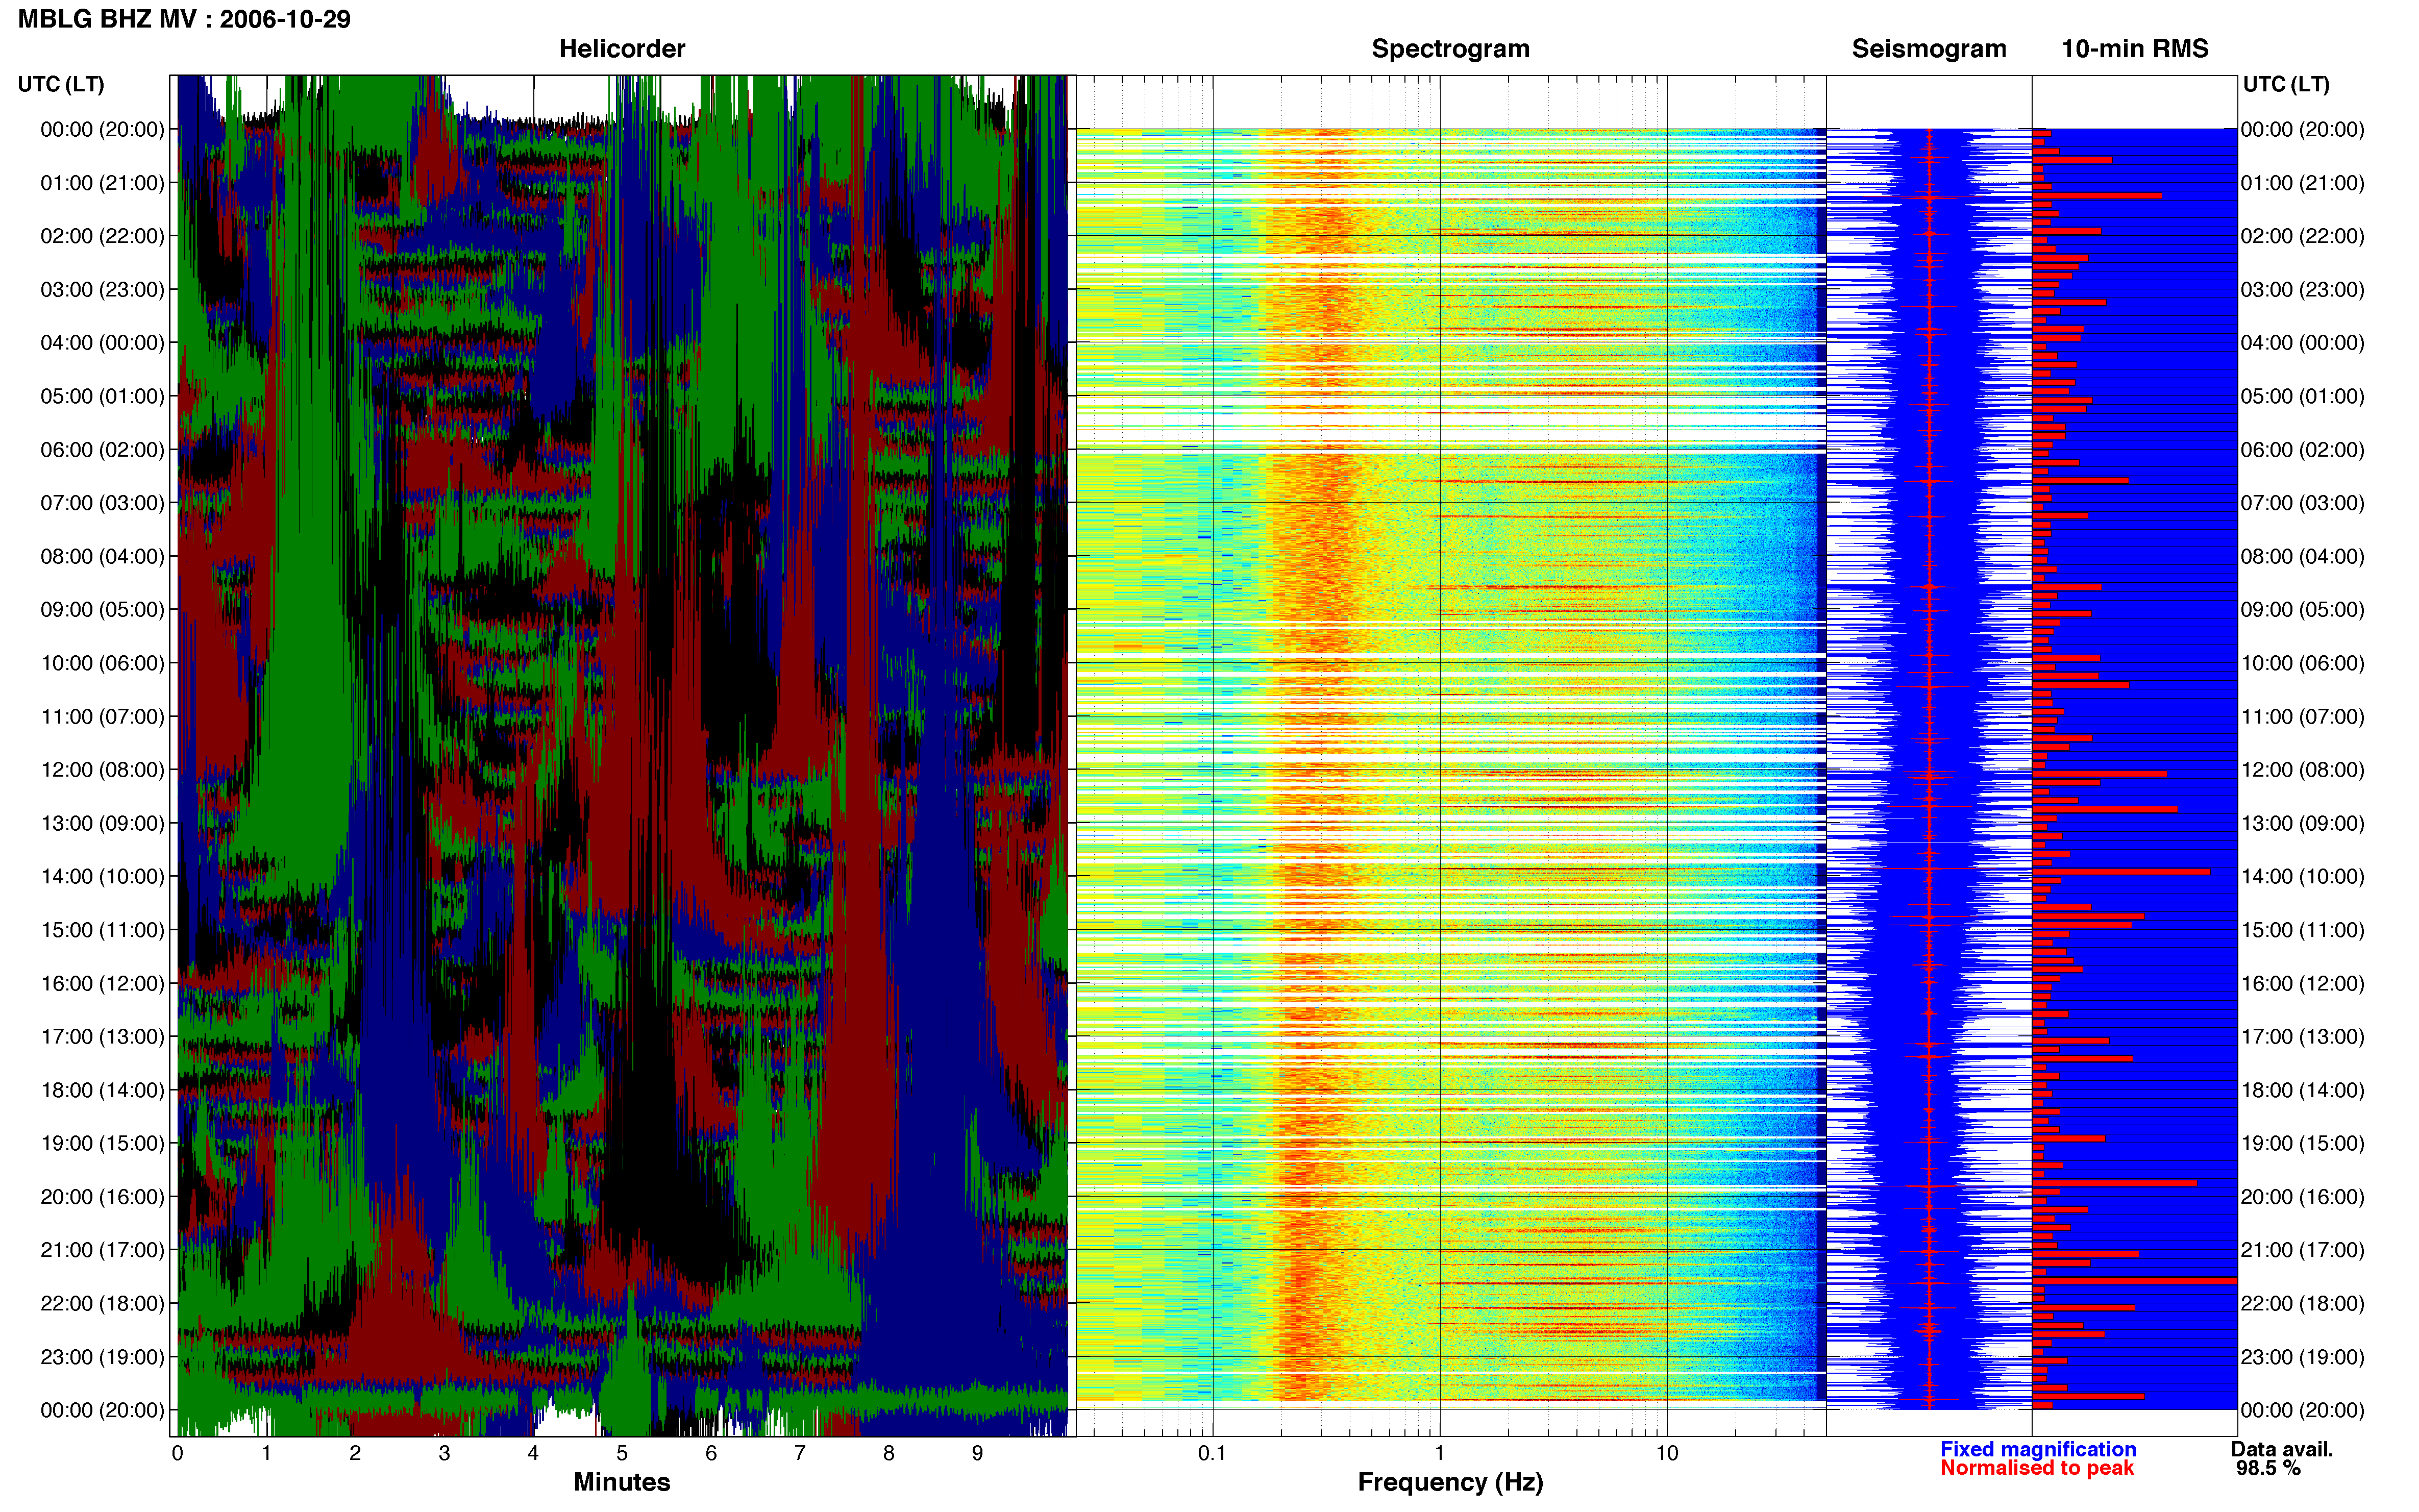2419x1512 pixels.
Task: Click "16:00 (12:00)" on the left time axis
Action: click(x=102, y=984)
